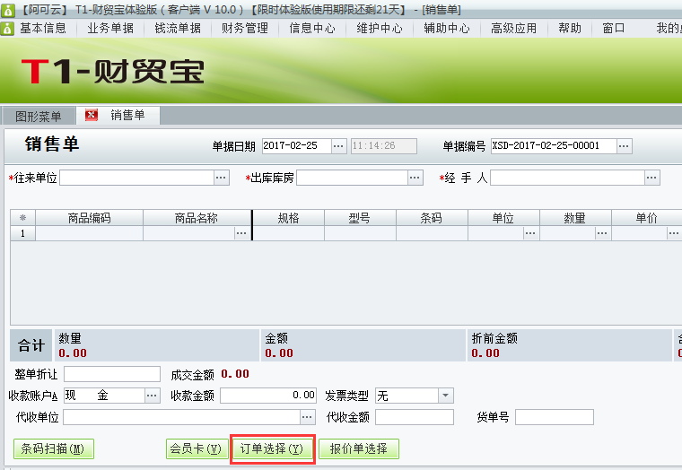Open the 辅助中心 menu
Viewport: 682px width, 470px height.
(x=447, y=29)
